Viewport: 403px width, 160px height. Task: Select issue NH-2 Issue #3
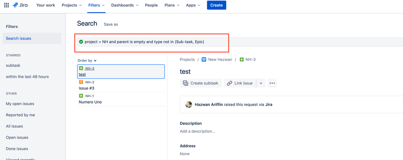[x=121, y=85]
